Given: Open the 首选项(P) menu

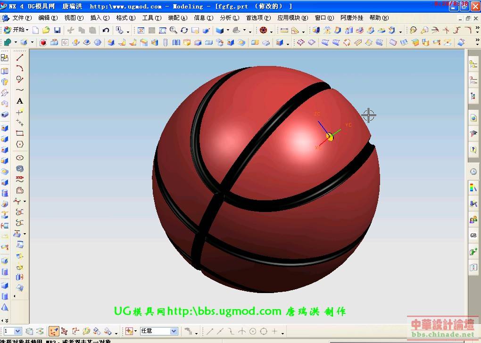Looking at the screenshot, I should [258, 18].
